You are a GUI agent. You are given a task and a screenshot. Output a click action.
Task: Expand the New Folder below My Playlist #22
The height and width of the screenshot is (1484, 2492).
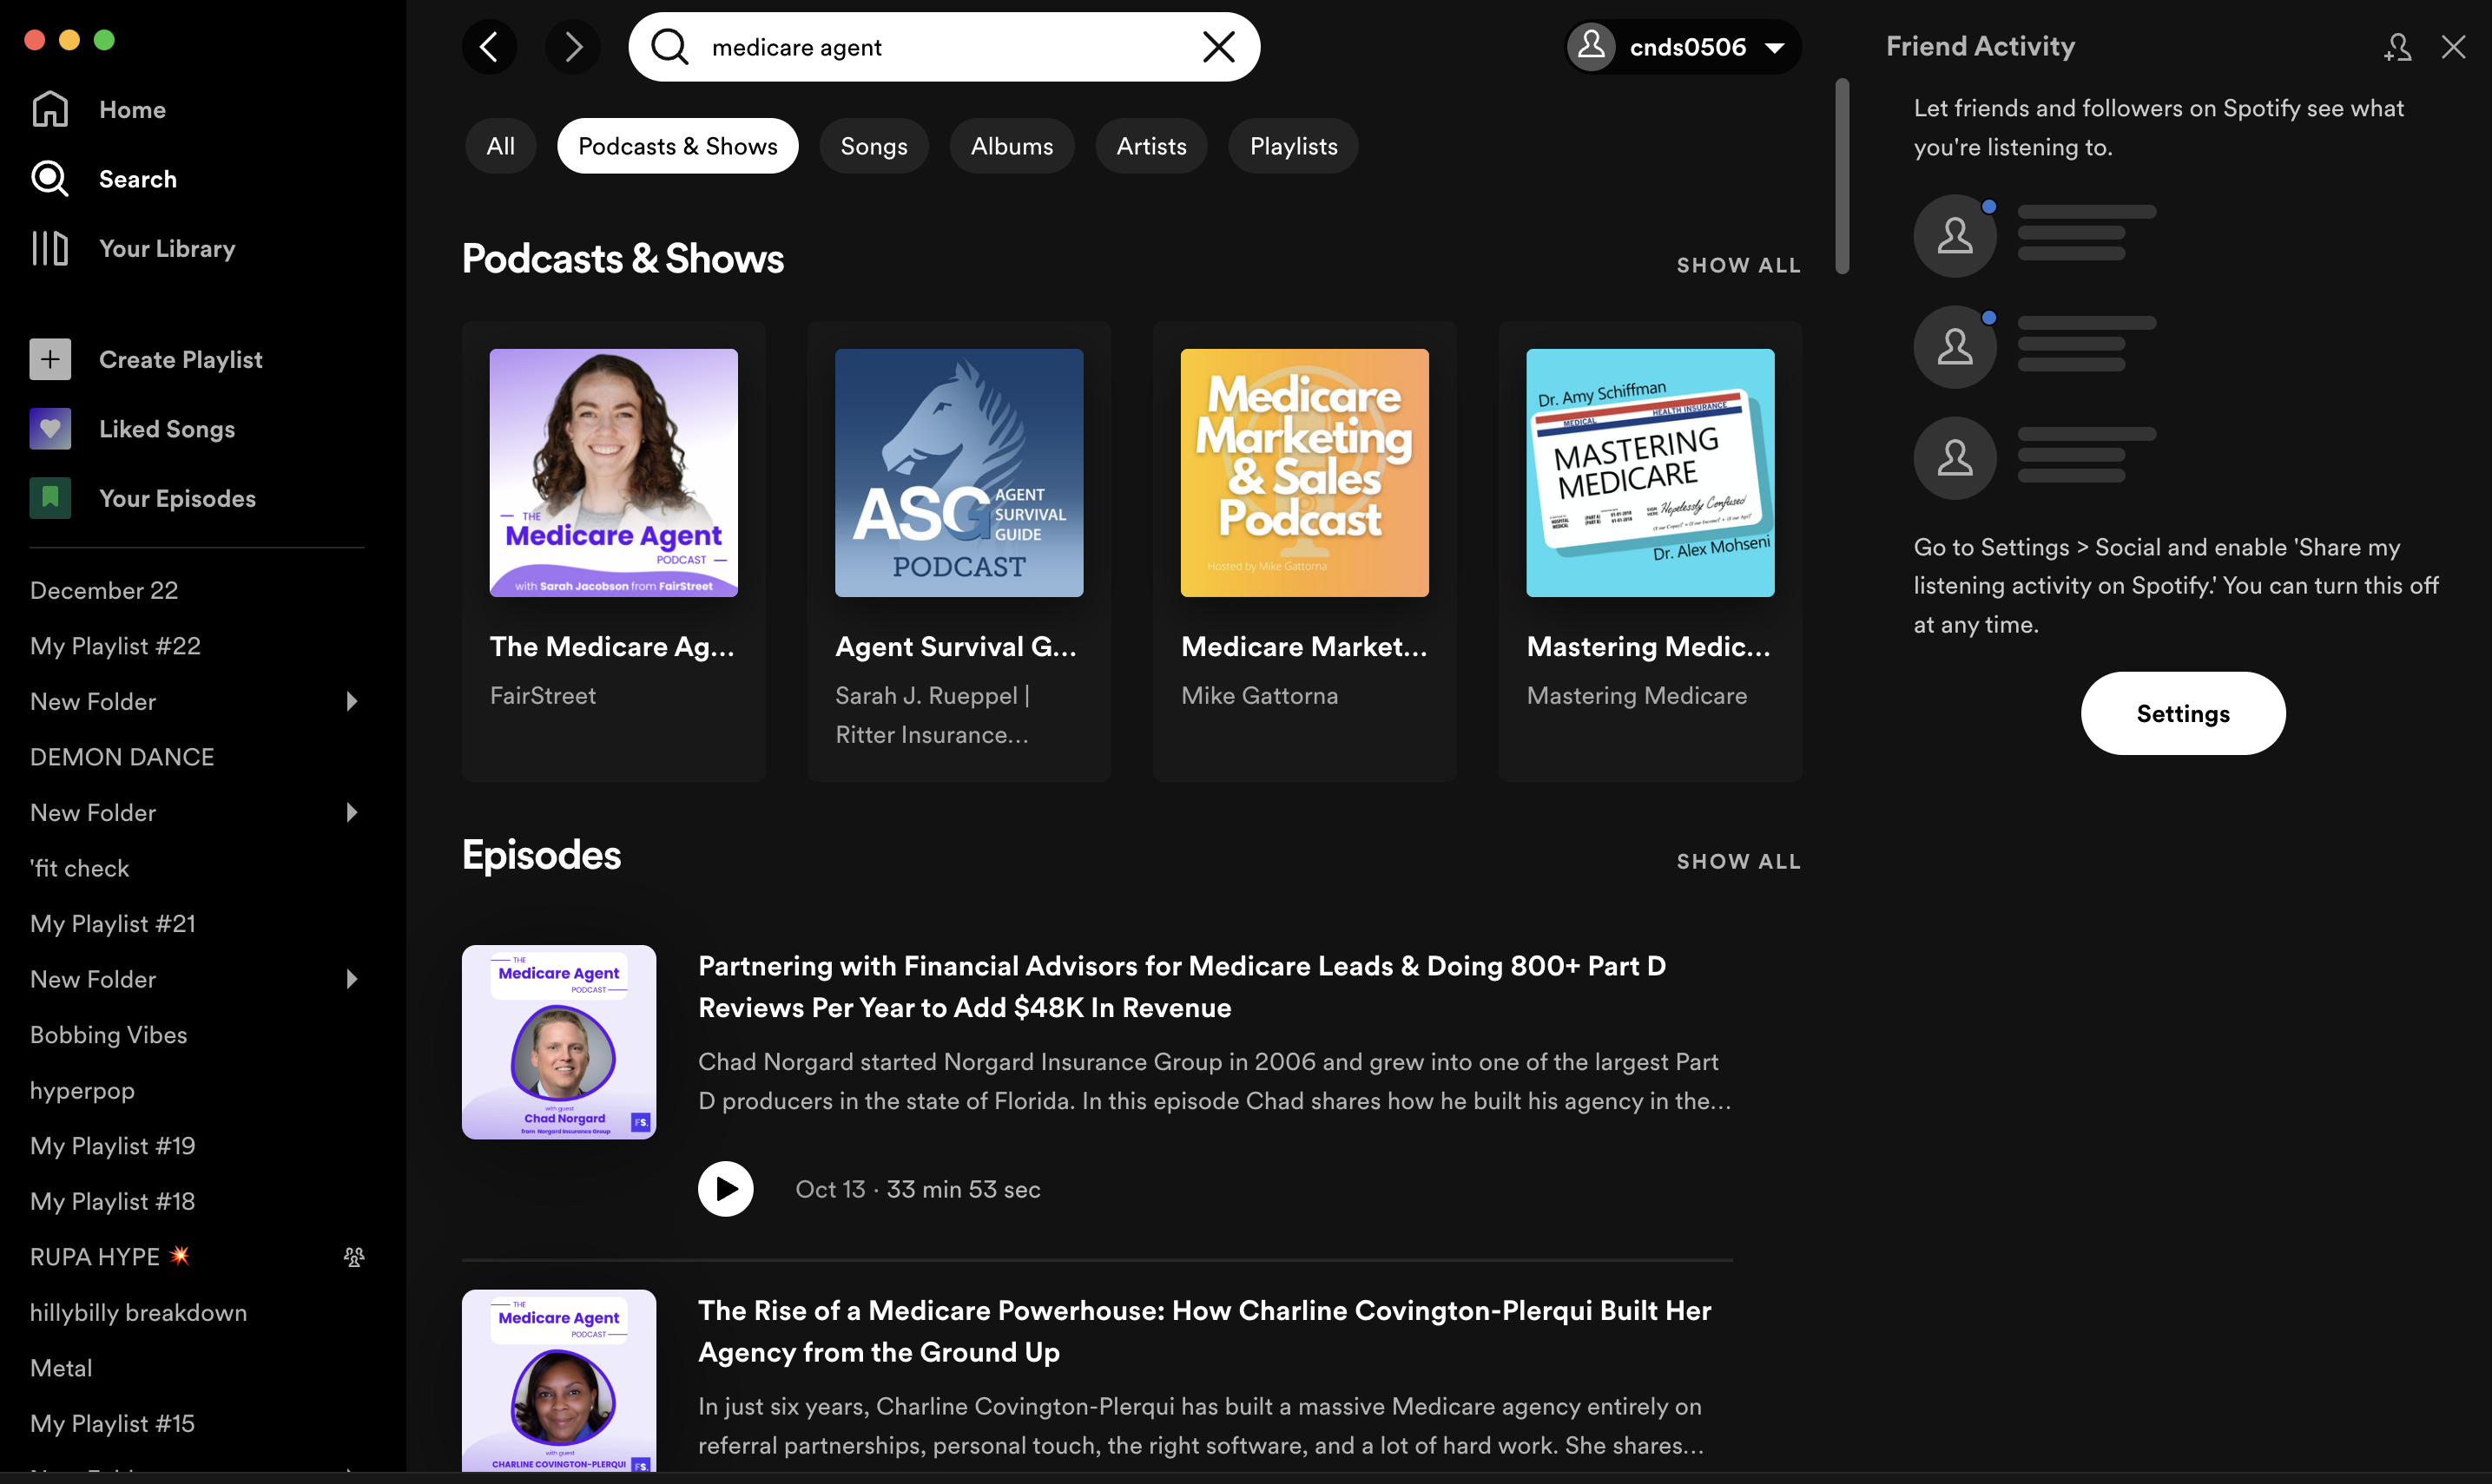(x=351, y=702)
